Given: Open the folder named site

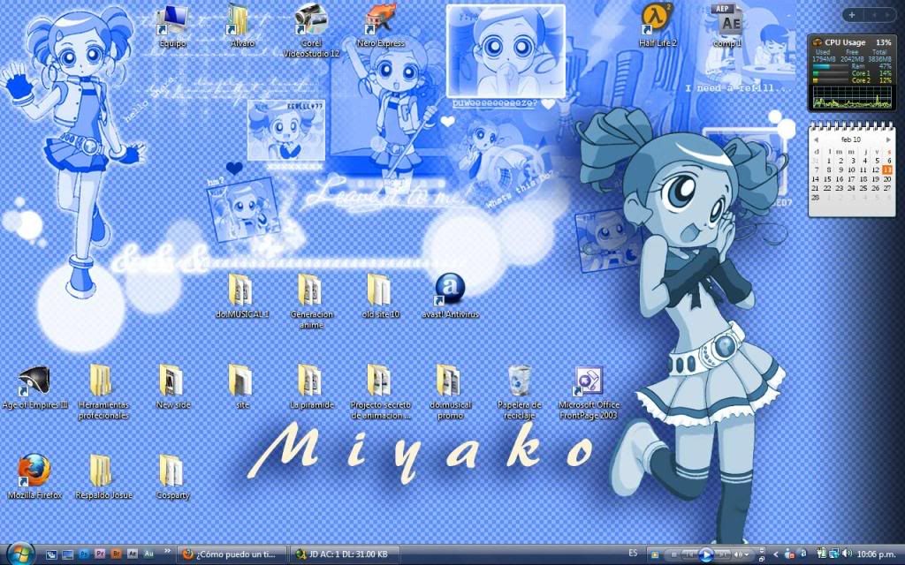Looking at the screenshot, I should tap(242, 388).
